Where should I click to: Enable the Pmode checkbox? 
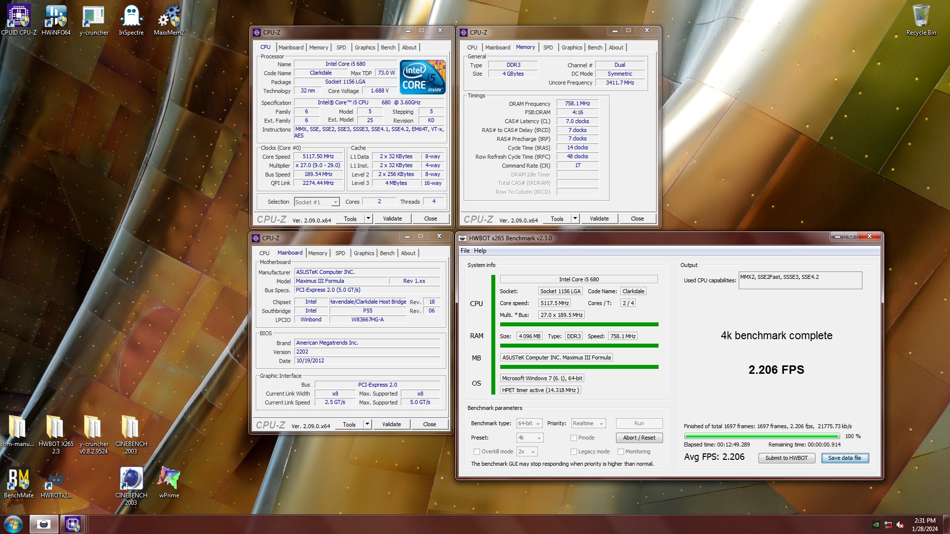573,438
